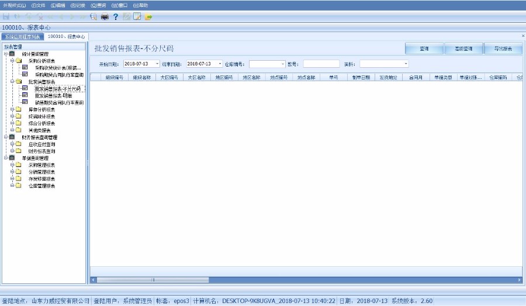Click the 制单日期 column header
526x306 pixels.
click(x=361, y=78)
